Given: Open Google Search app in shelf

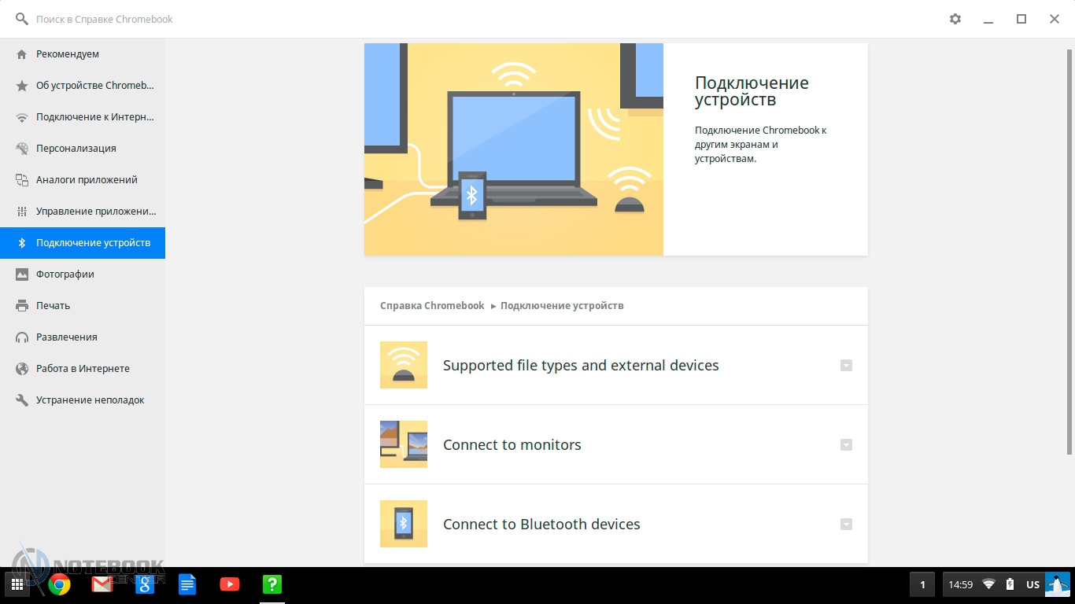Looking at the screenshot, I should click(145, 584).
